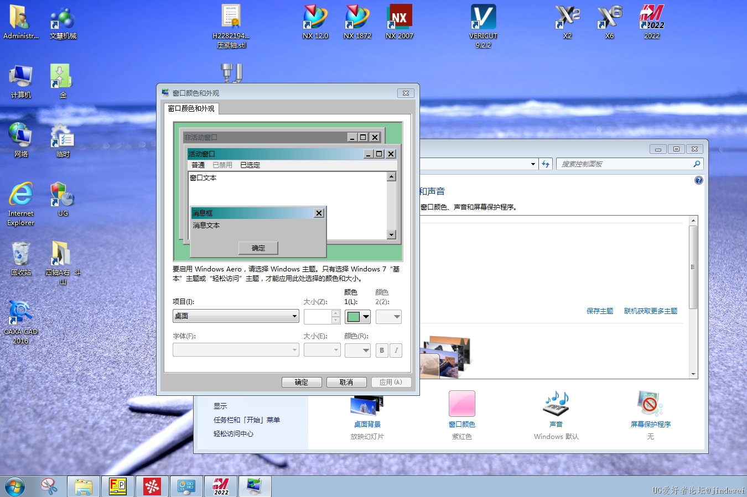
Task: Click 确定 inside the message box preview
Action: point(258,248)
